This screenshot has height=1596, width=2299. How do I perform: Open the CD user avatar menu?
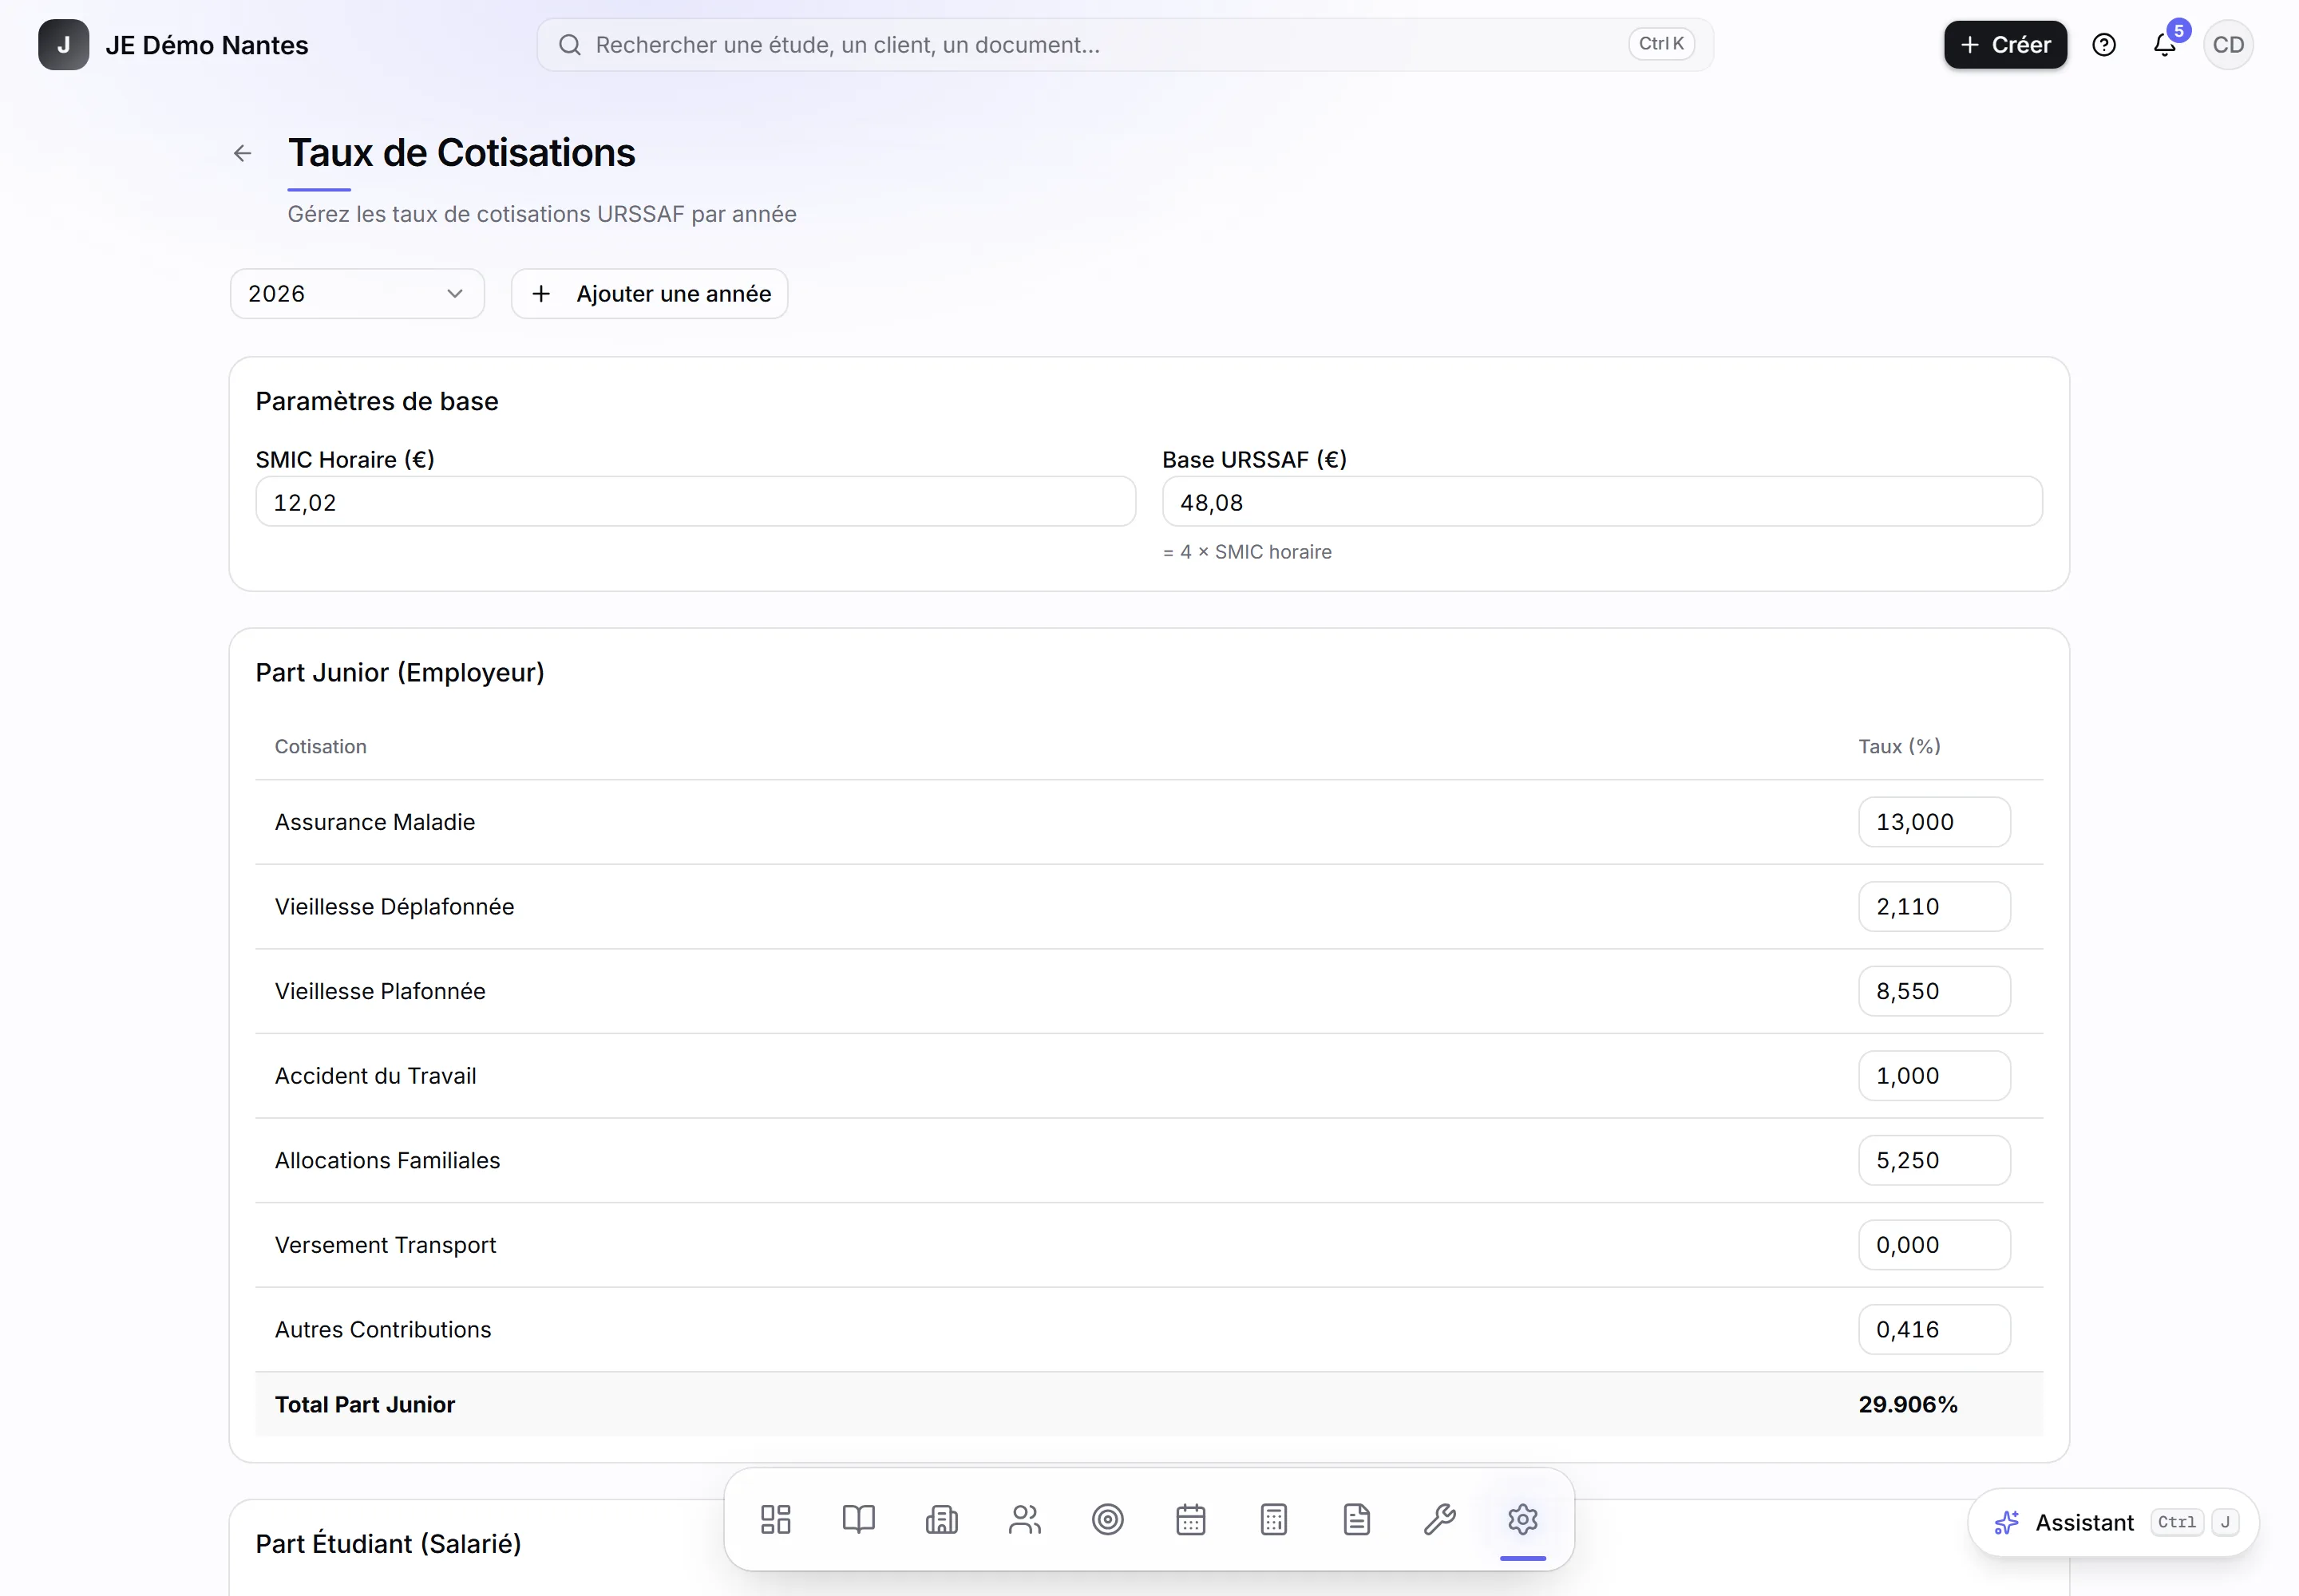click(x=2228, y=45)
